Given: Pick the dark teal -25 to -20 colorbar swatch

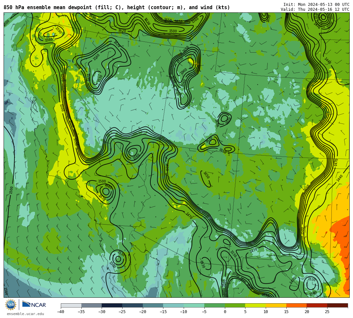Looking at the screenshot, I should click(133, 305).
